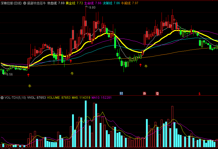Click the 生命线: 7.66 label

click(x=93, y=3)
